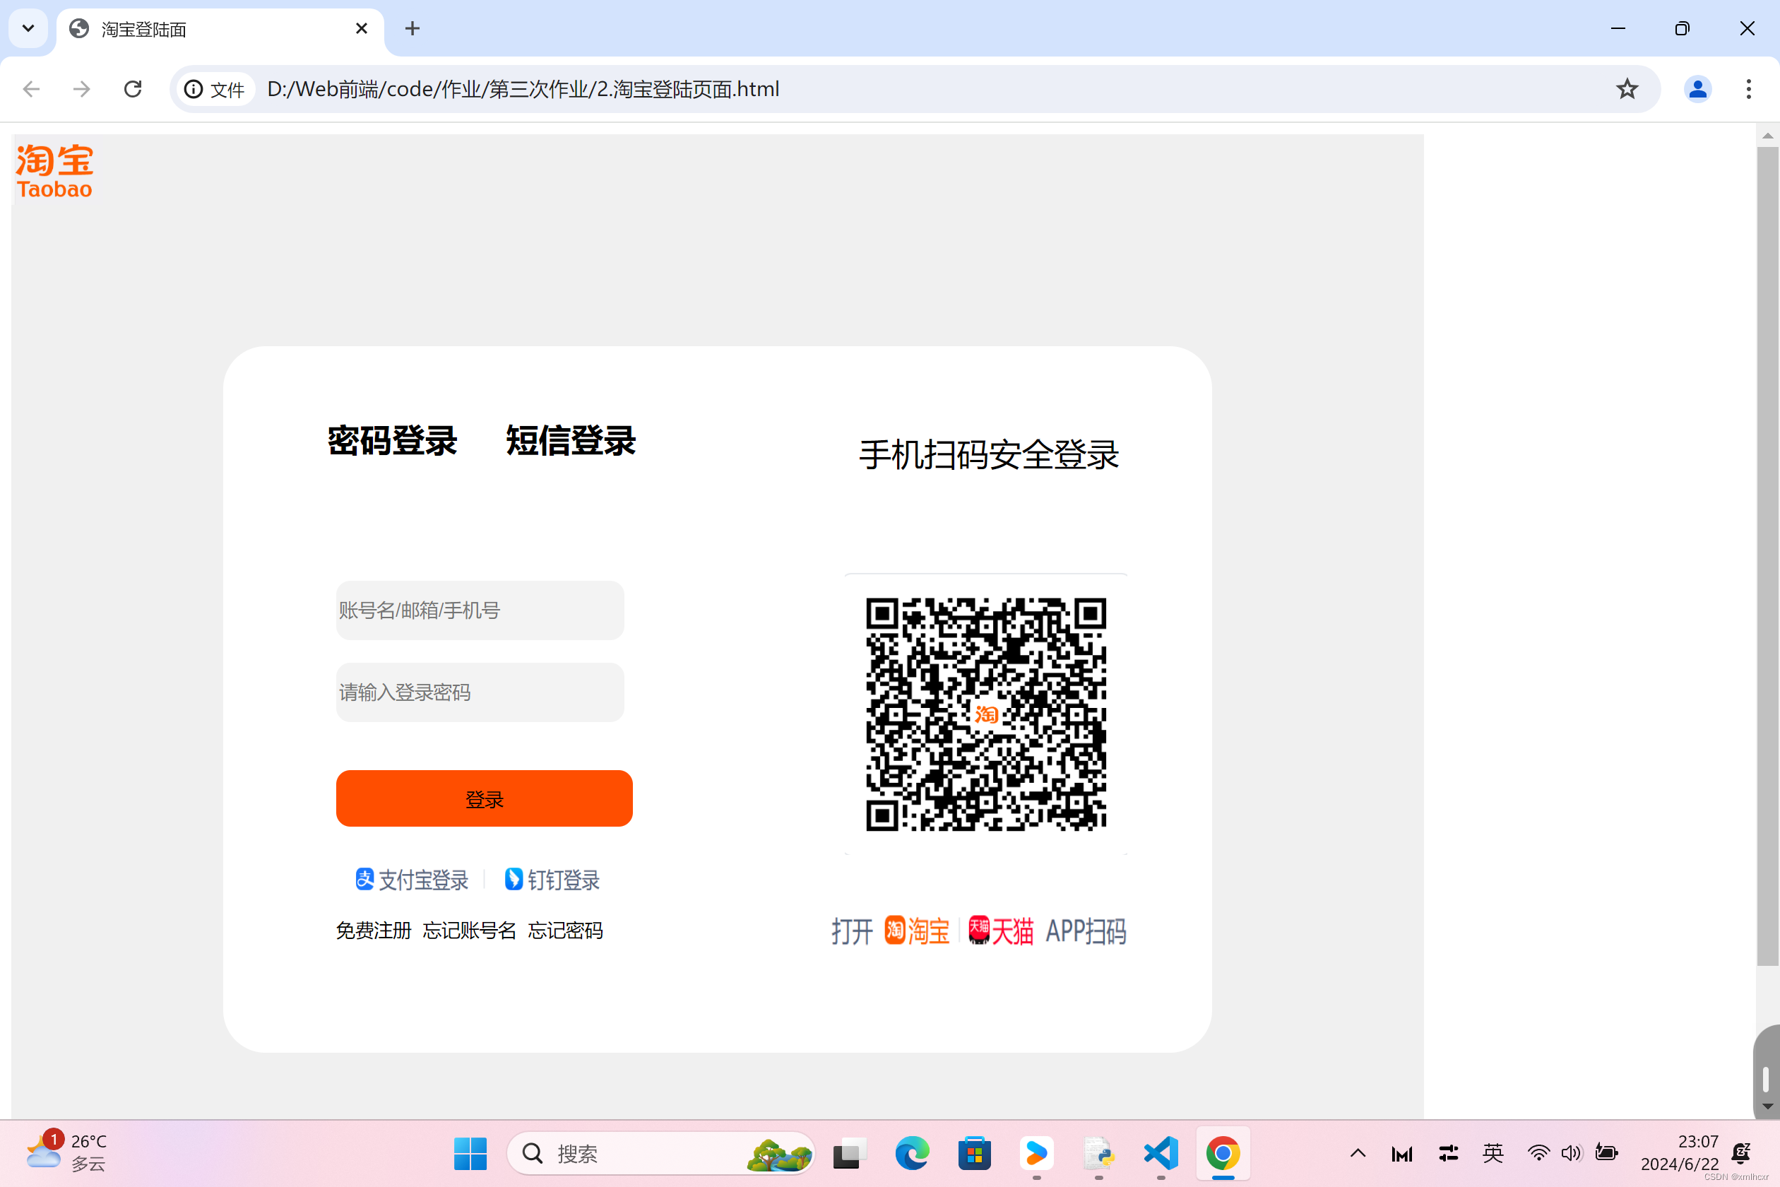Click the QR code image
This screenshot has height=1187, width=1780.
click(985, 714)
